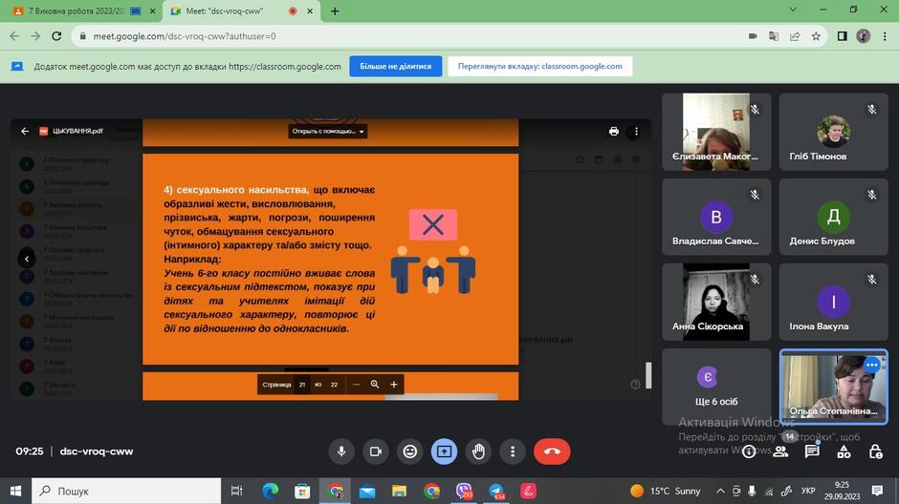This screenshot has height=504, width=899.
Task: Click the Більше не ділитися button
Action: (396, 67)
